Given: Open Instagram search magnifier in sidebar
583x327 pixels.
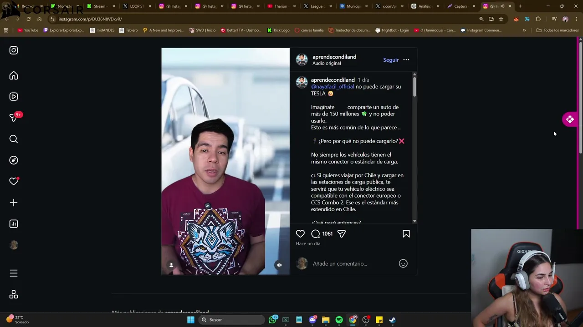Looking at the screenshot, I should 14,139.
